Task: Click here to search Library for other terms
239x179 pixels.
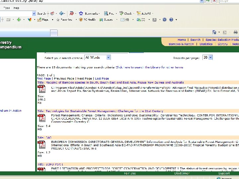Action: pyautogui.click(x=149, y=67)
